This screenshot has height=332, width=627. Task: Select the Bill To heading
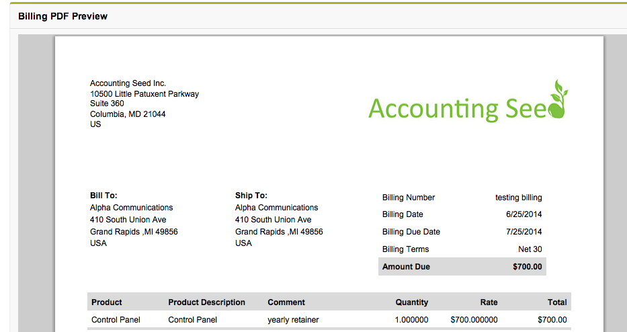tap(103, 196)
